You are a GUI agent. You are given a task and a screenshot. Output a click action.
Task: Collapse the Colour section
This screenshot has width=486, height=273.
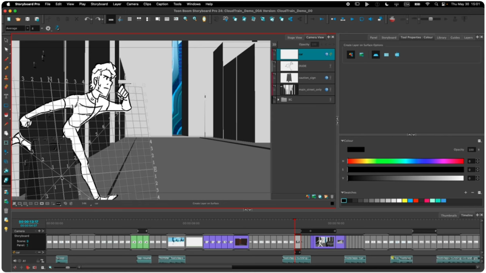tap(342, 141)
